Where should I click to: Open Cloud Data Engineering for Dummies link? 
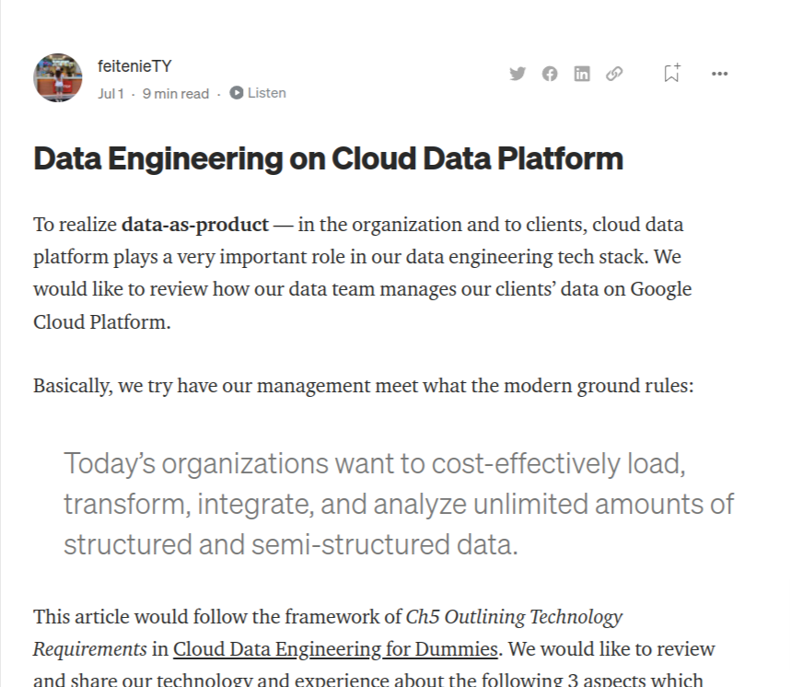pyautogui.click(x=335, y=648)
